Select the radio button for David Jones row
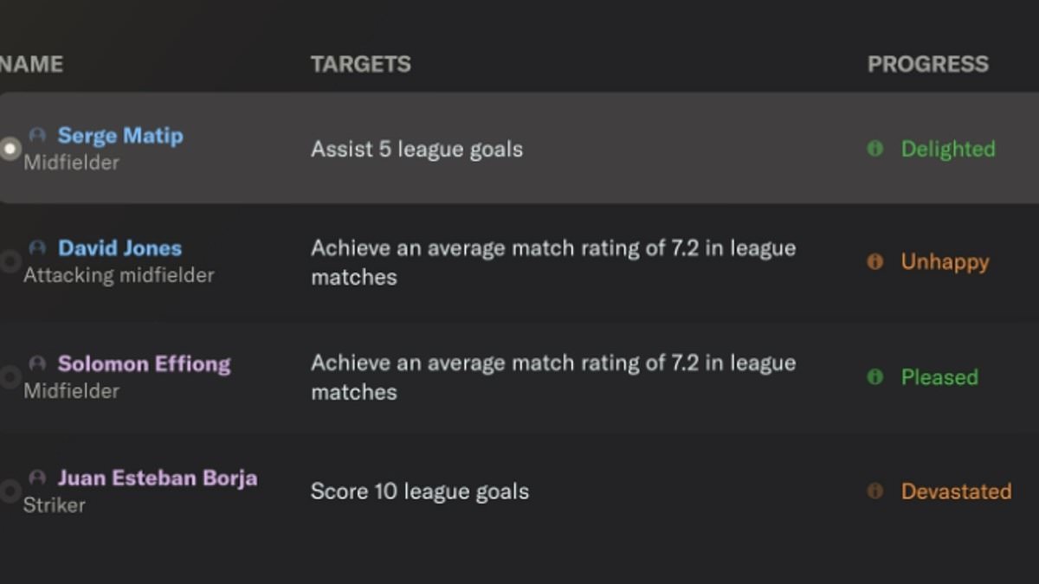Image resolution: width=1039 pixels, height=584 pixels. (10, 261)
